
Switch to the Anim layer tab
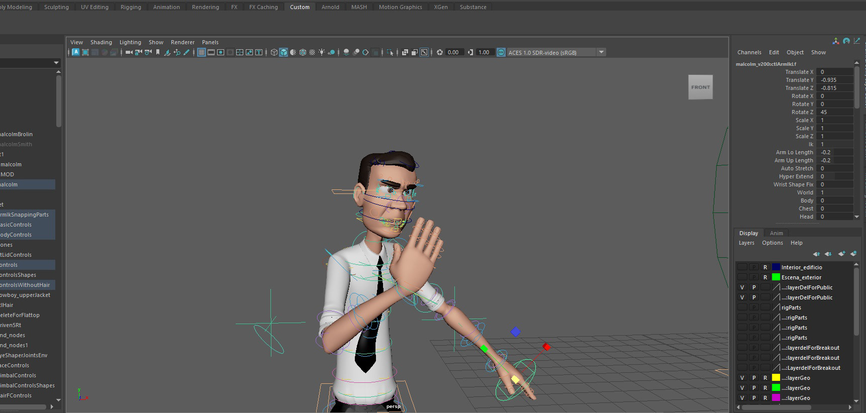(777, 233)
